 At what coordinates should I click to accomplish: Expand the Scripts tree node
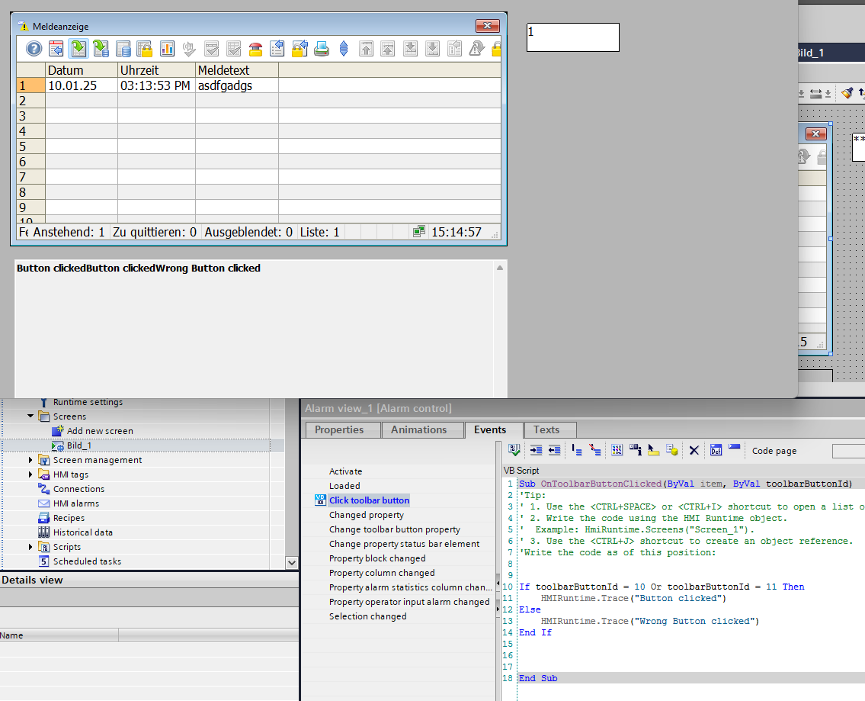tap(31, 547)
